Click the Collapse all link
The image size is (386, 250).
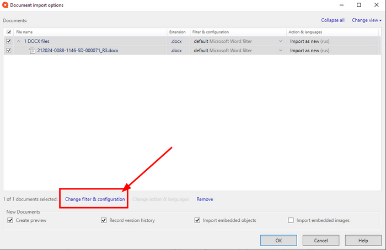point(333,20)
